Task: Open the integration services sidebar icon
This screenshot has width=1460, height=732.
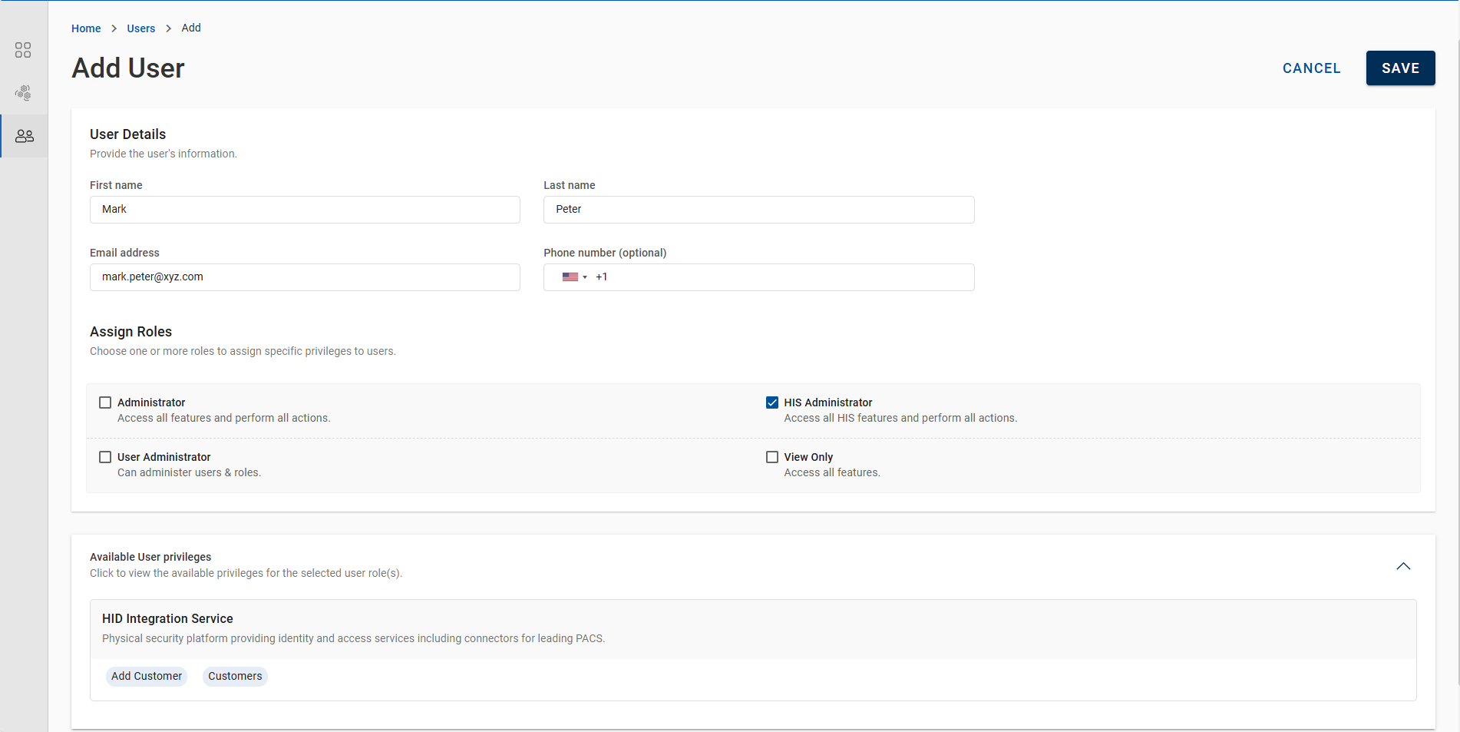Action: pyautogui.click(x=23, y=93)
